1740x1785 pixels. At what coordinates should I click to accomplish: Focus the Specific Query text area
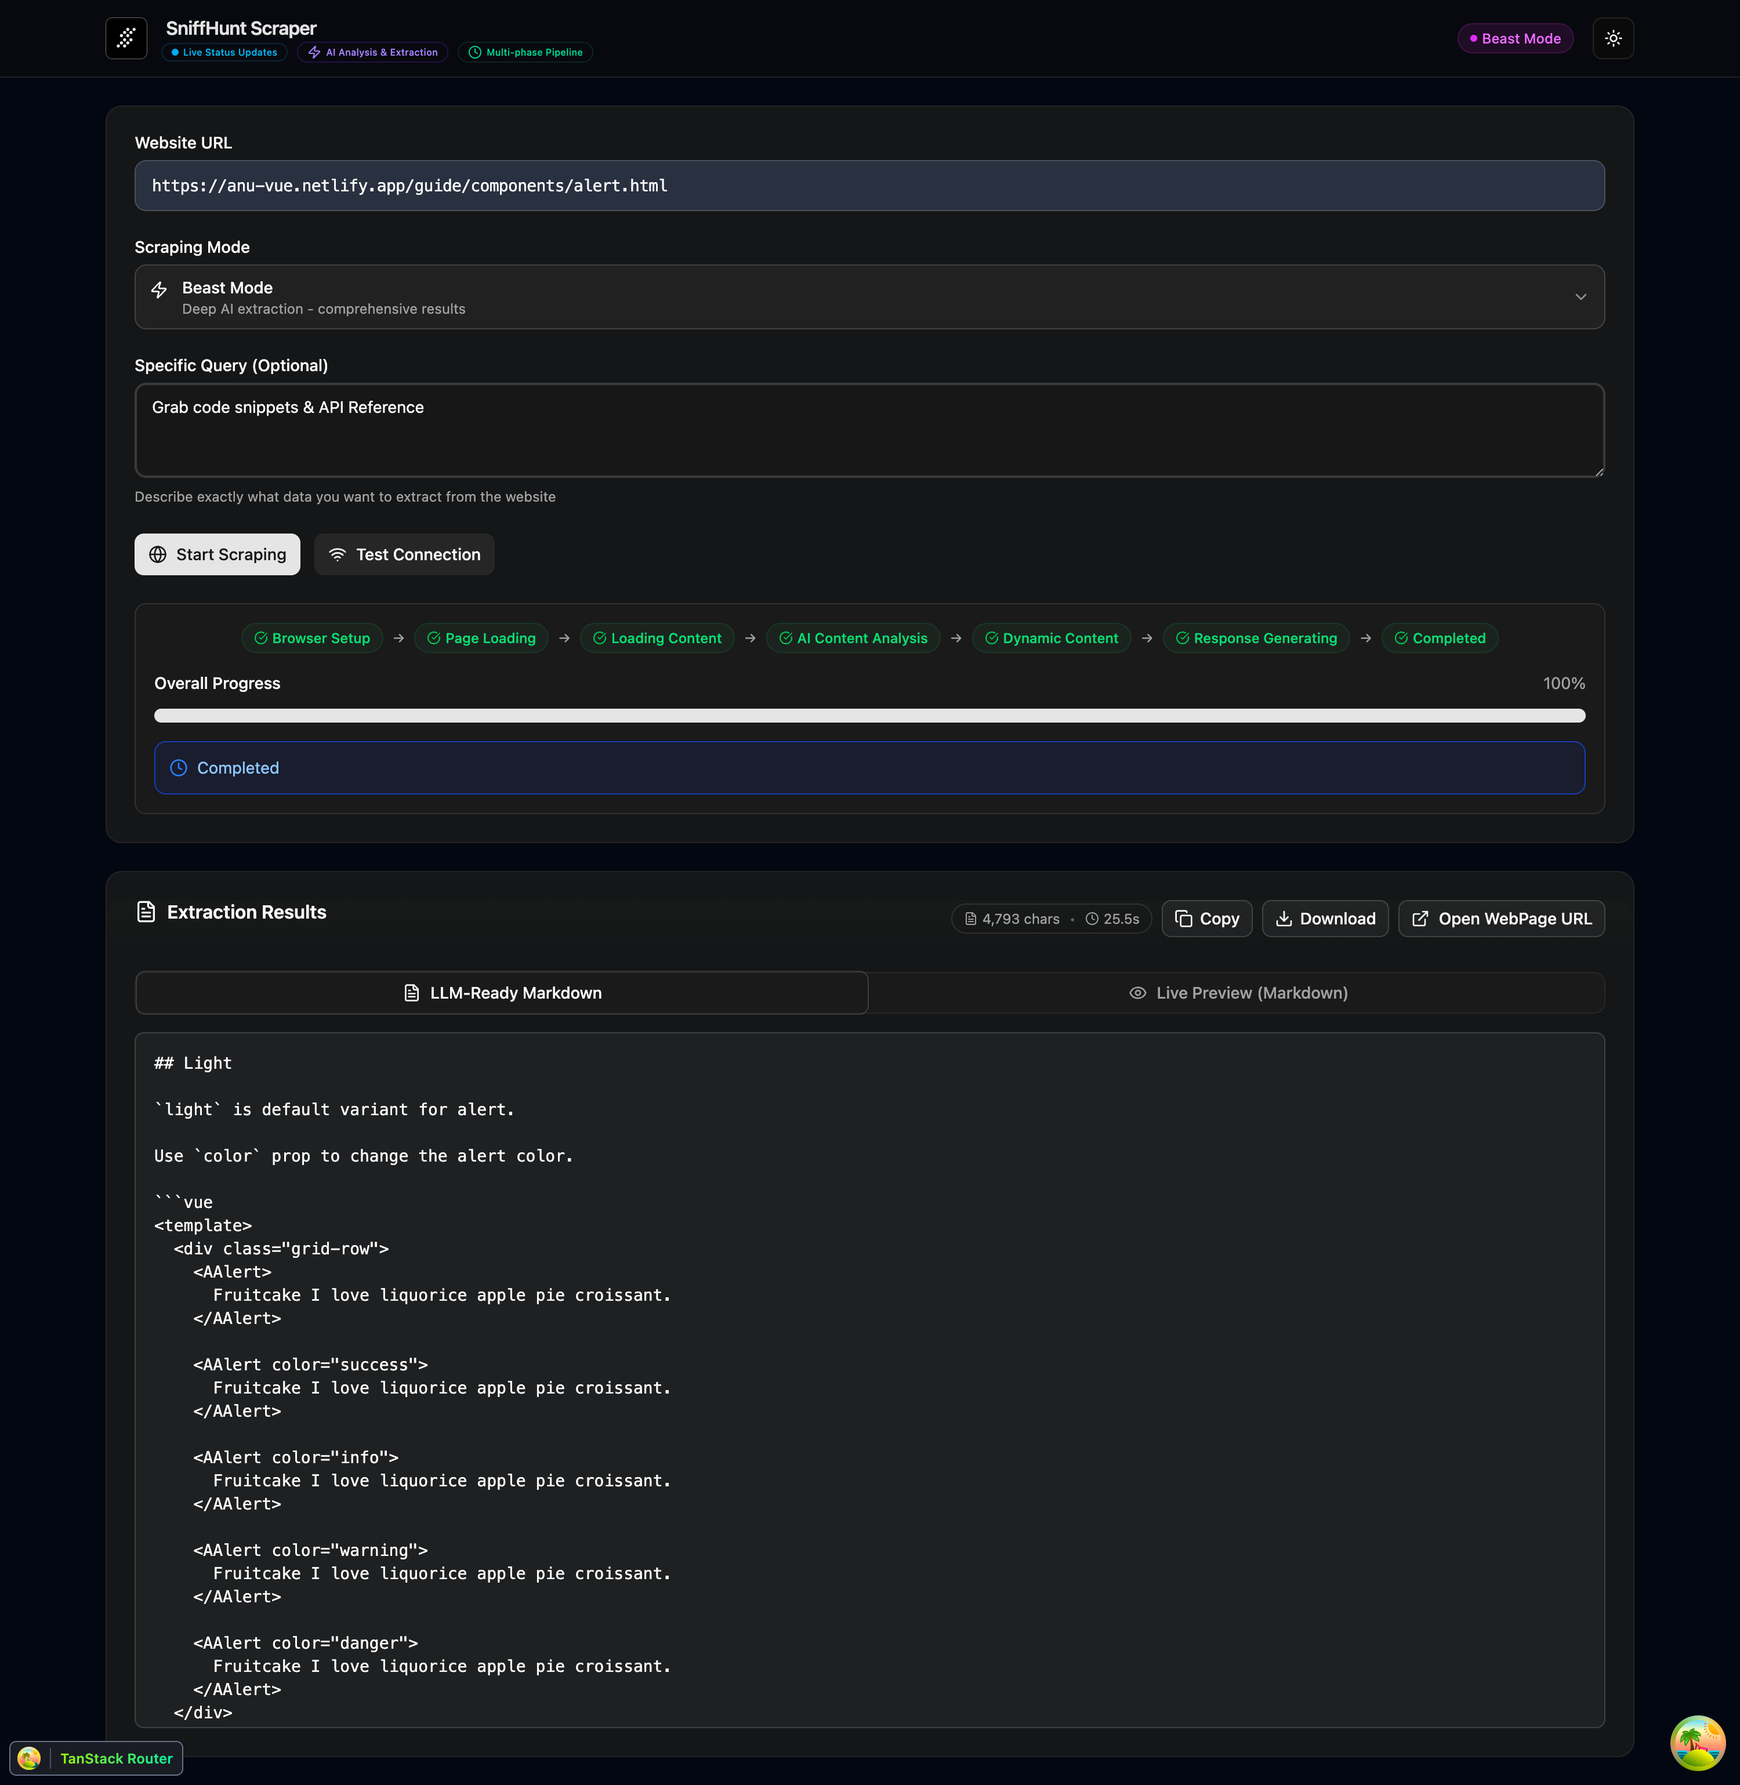(869, 430)
